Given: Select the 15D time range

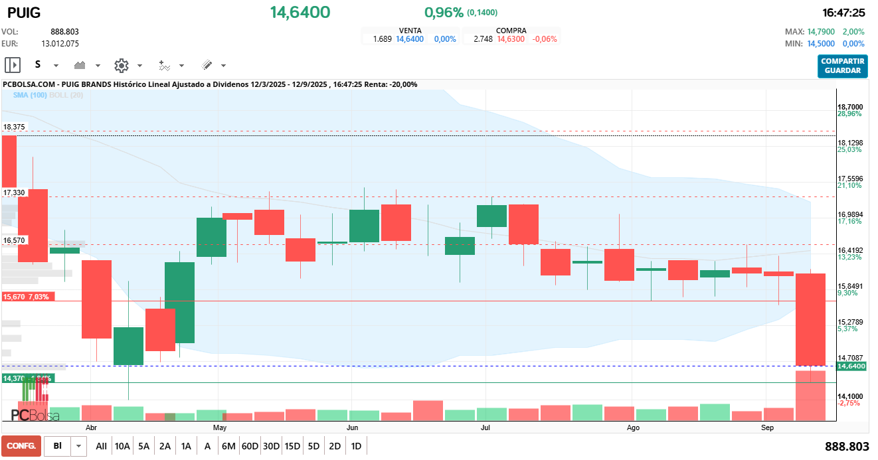Looking at the screenshot, I should 292,446.
